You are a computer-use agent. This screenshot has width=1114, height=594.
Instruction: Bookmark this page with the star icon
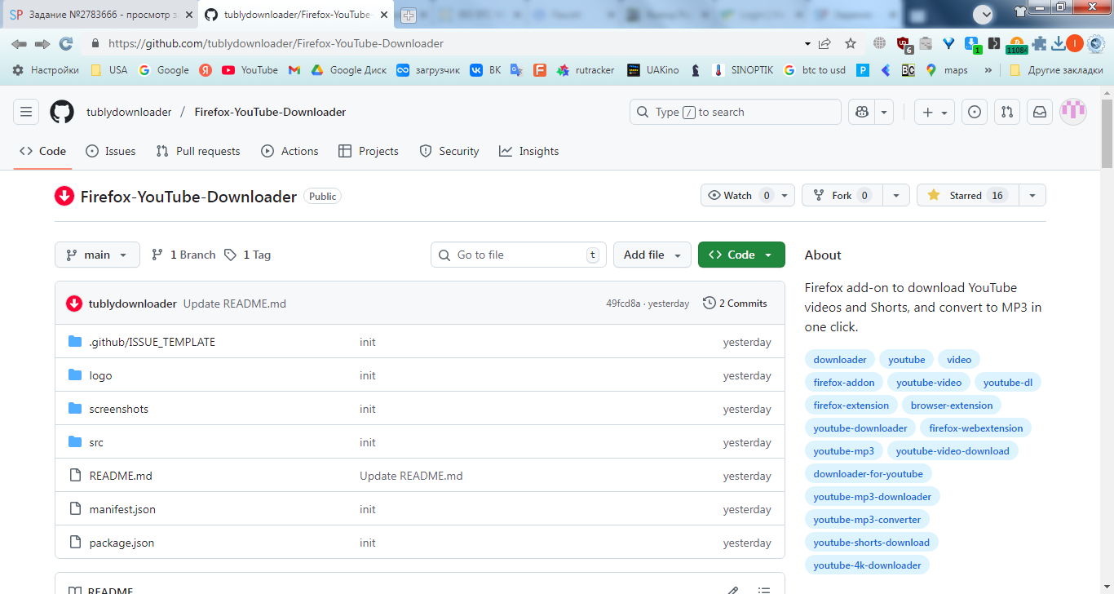pyautogui.click(x=851, y=43)
